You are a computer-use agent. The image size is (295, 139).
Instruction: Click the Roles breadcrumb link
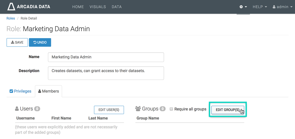coord(11,18)
